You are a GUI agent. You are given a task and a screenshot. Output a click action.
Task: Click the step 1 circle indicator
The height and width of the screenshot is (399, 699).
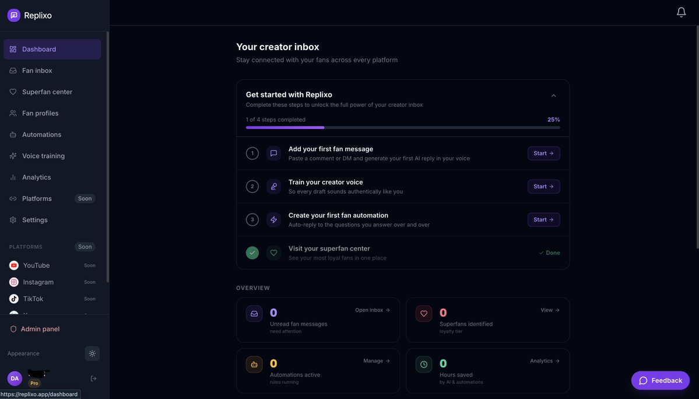pos(252,153)
